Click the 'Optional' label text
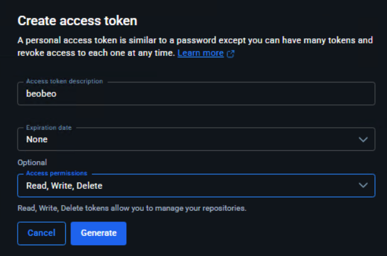 (32, 162)
